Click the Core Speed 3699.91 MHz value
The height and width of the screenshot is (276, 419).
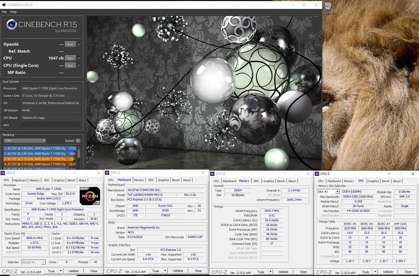click(34, 238)
